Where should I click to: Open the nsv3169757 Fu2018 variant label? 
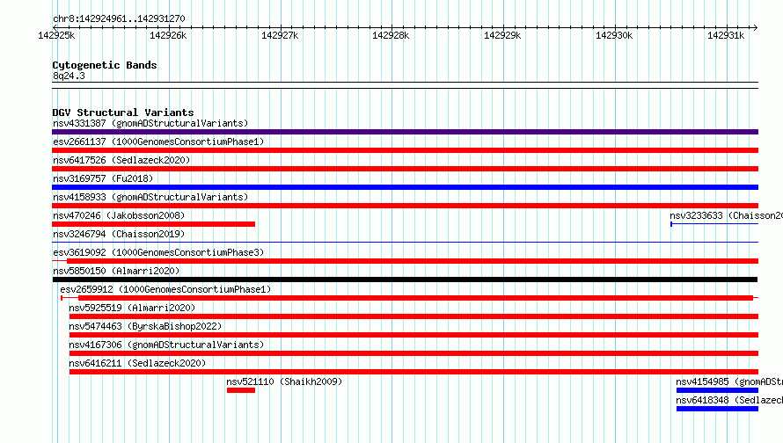pyautogui.click(x=103, y=178)
